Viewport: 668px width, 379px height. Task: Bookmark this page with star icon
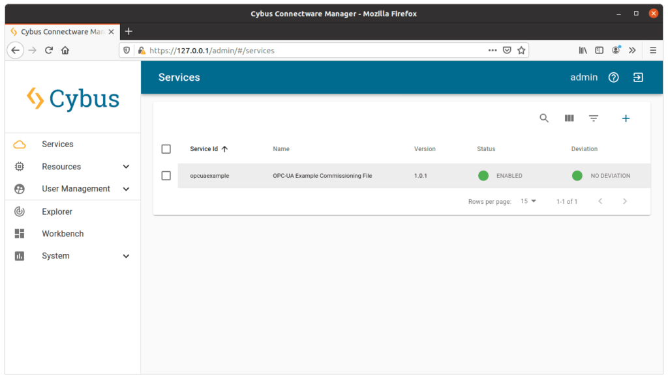(521, 50)
